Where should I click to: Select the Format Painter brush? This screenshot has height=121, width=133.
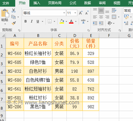14,23
